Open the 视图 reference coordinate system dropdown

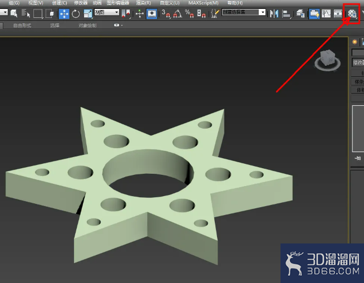(x=107, y=12)
